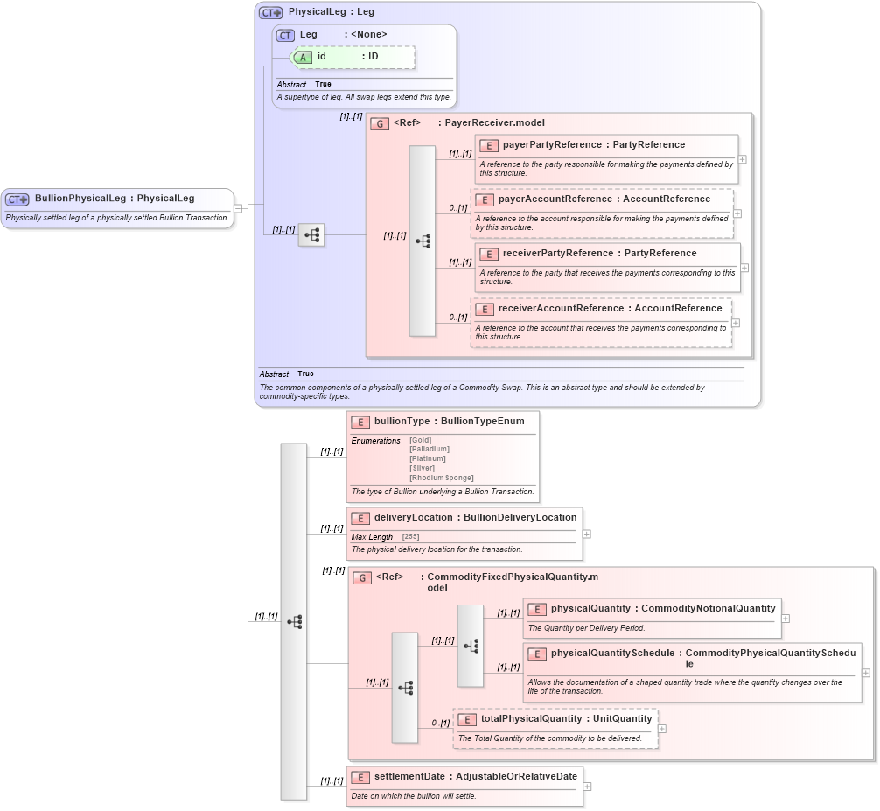Select the bullionType : BullionTypeEnum label

tap(450, 421)
